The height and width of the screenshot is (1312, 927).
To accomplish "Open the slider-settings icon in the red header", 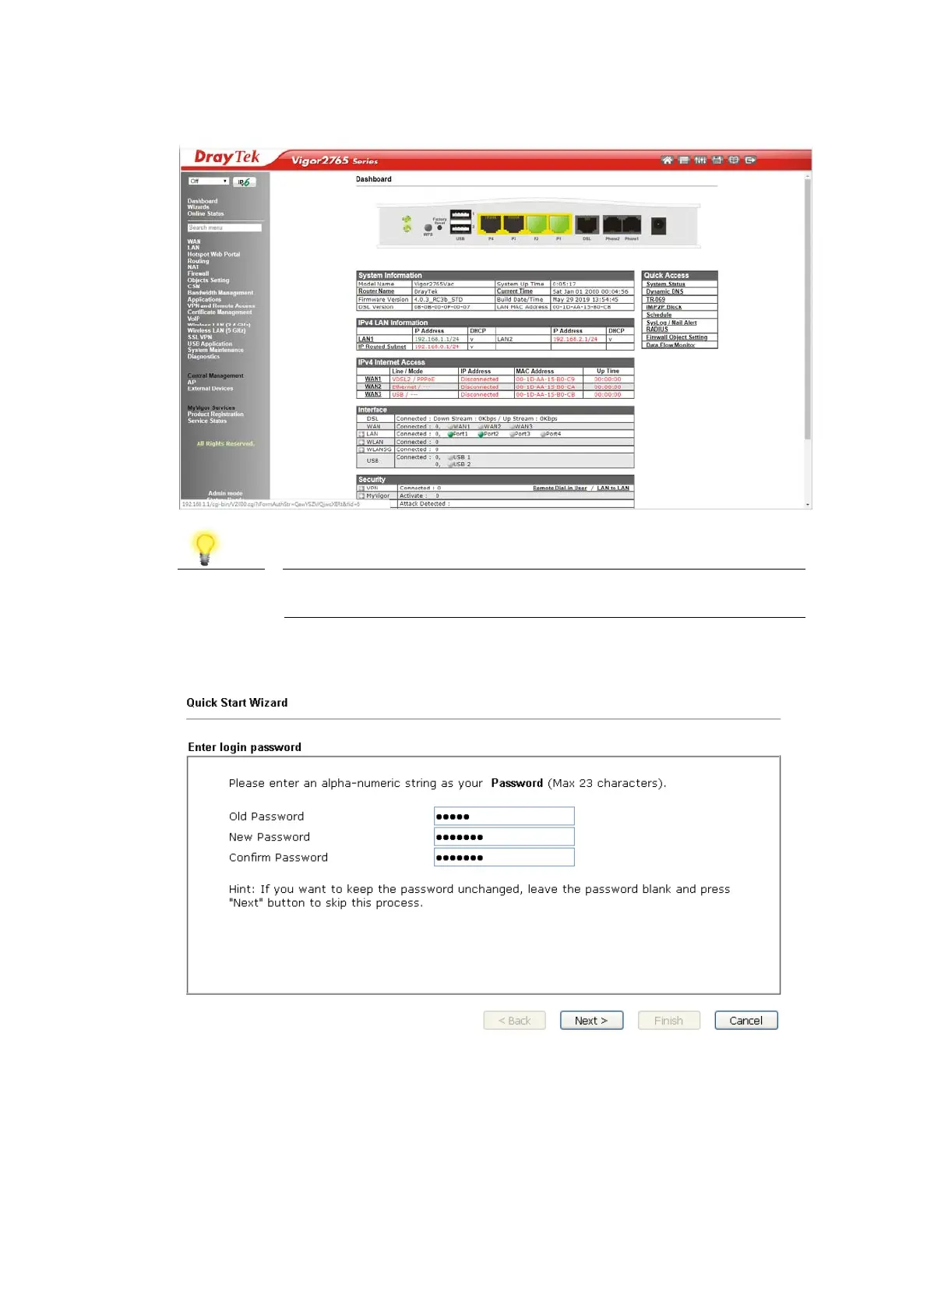I will coord(700,160).
